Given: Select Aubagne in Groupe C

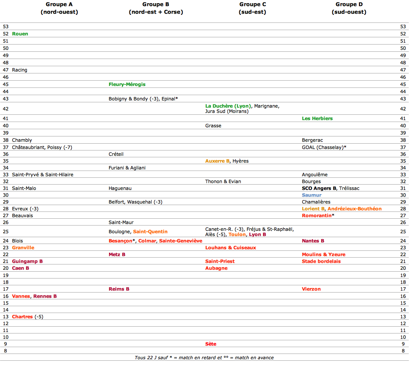Looking at the screenshot, I should pos(216,268).
